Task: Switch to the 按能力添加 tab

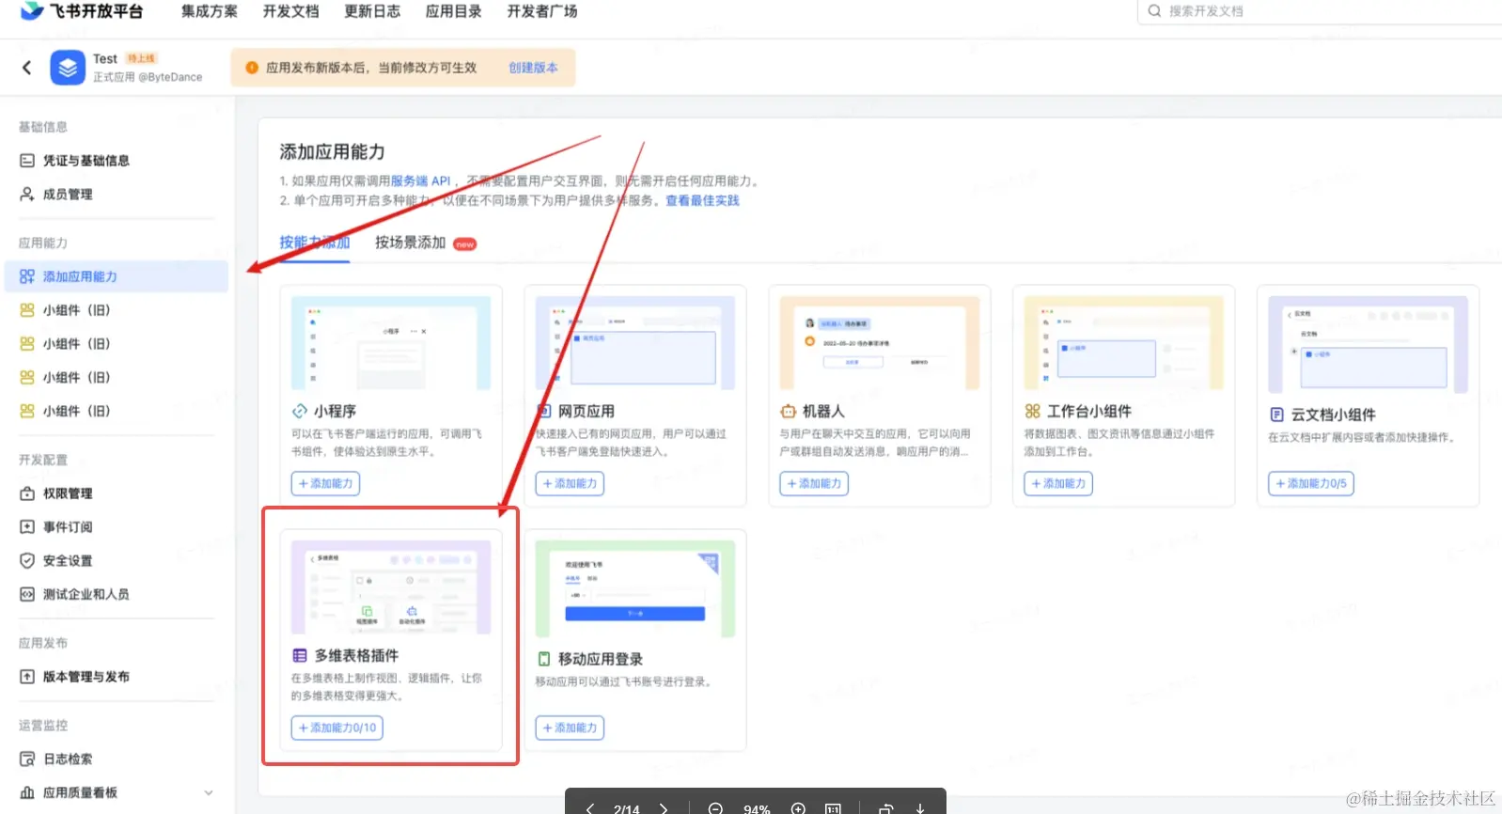Action: (314, 243)
